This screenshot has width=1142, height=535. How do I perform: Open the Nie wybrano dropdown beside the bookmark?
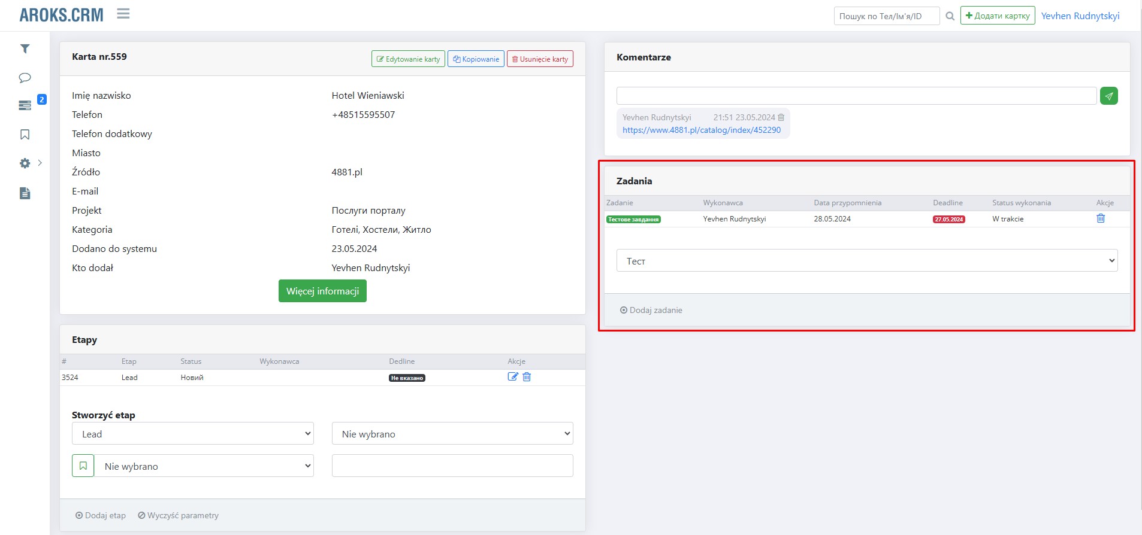point(204,466)
